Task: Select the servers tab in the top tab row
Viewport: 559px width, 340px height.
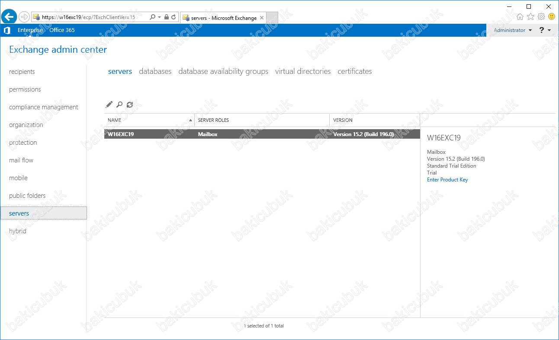Action: point(120,71)
